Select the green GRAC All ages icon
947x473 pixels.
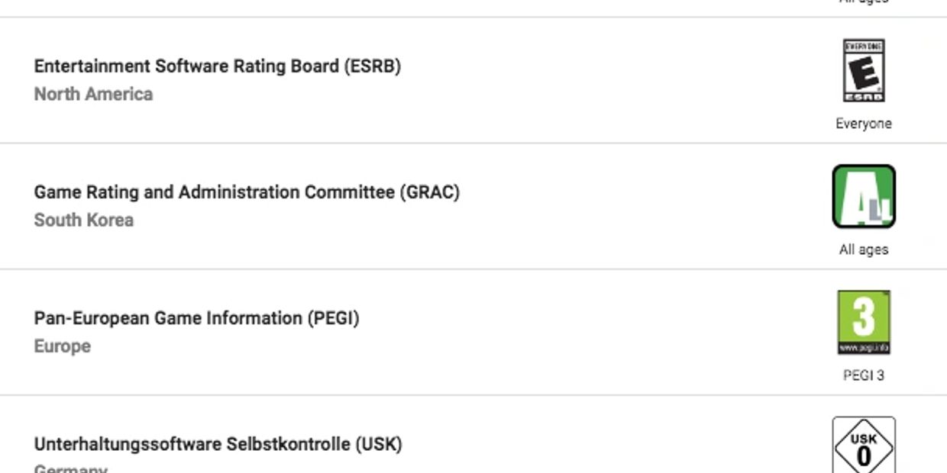pyautogui.click(x=864, y=196)
